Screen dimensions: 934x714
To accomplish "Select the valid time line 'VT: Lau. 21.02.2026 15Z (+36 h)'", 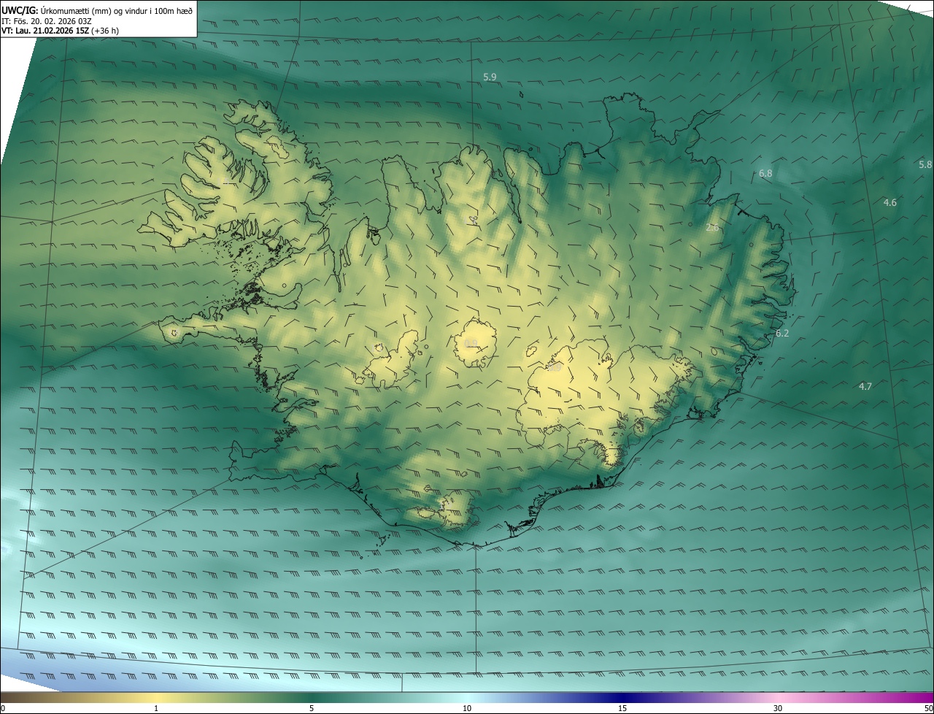I will click(61, 31).
